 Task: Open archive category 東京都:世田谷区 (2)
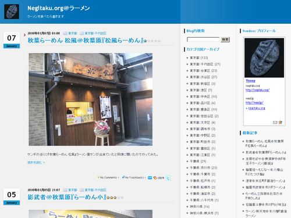[204, 116]
